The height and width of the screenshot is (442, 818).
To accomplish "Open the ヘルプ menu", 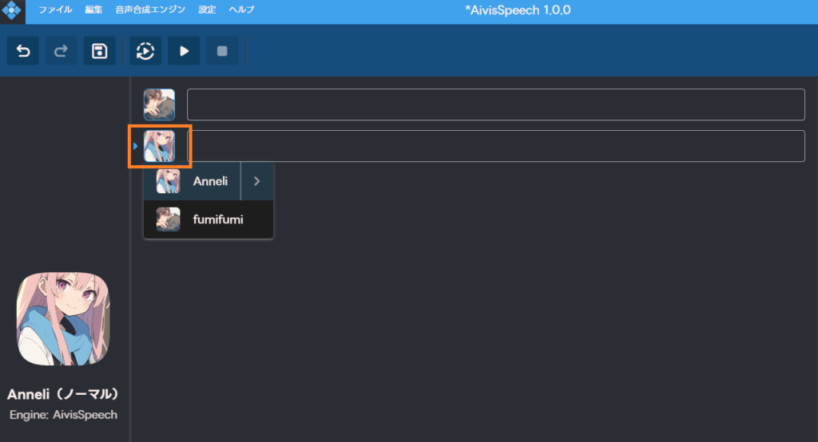I will 241,10.
